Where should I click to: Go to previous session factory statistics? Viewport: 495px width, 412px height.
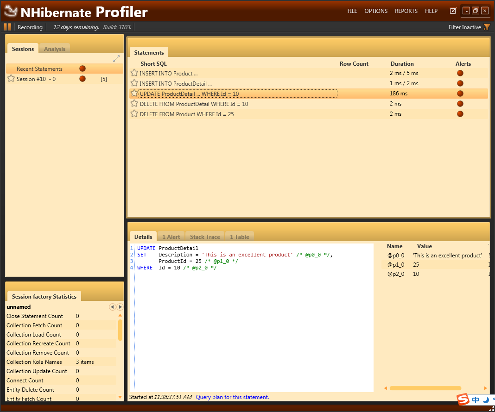(x=112, y=307)
